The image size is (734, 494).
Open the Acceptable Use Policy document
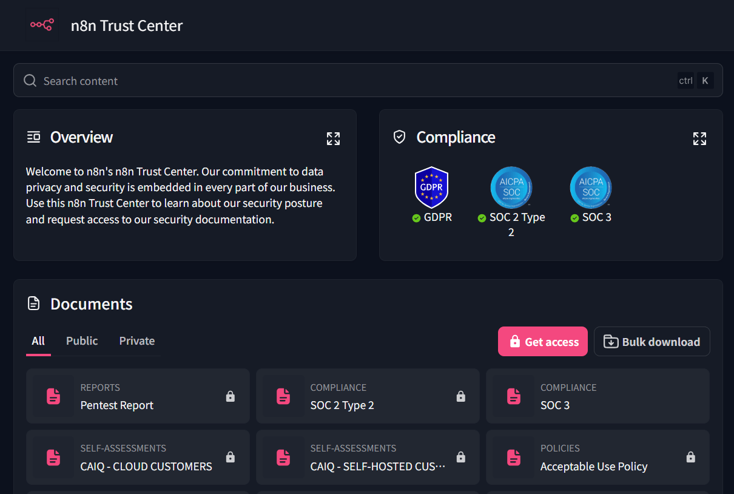point(594,467)
